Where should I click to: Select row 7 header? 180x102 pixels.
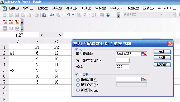pyautogui.click(x=4, y=82)
